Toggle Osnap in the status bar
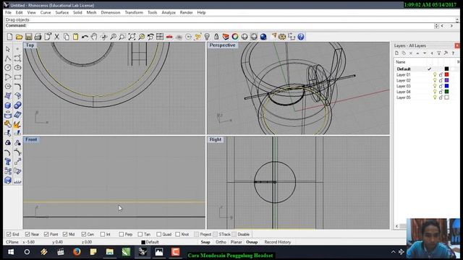Image resolution: width=463 pixels, height=260 pixels. (x=252, y=242)
